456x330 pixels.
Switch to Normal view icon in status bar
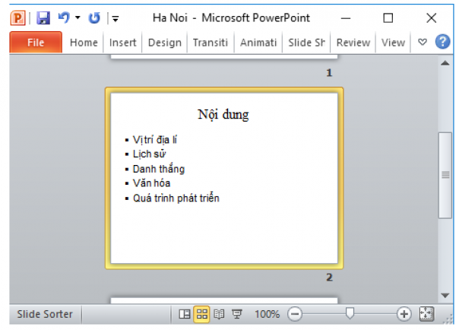click(185, 314)
